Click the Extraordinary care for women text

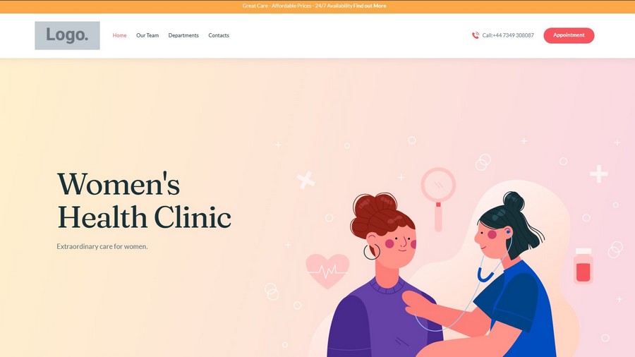click(x=102, y=246)
